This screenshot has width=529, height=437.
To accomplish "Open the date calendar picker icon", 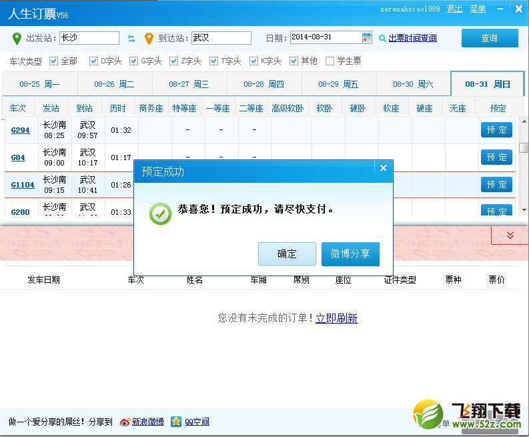I will click(366, 37).
